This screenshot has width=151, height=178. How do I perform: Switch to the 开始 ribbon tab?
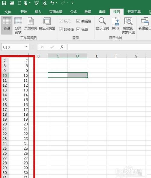24,12
